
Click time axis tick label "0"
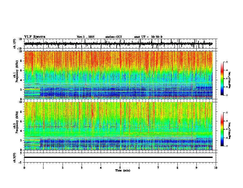[x=24, y=168]
